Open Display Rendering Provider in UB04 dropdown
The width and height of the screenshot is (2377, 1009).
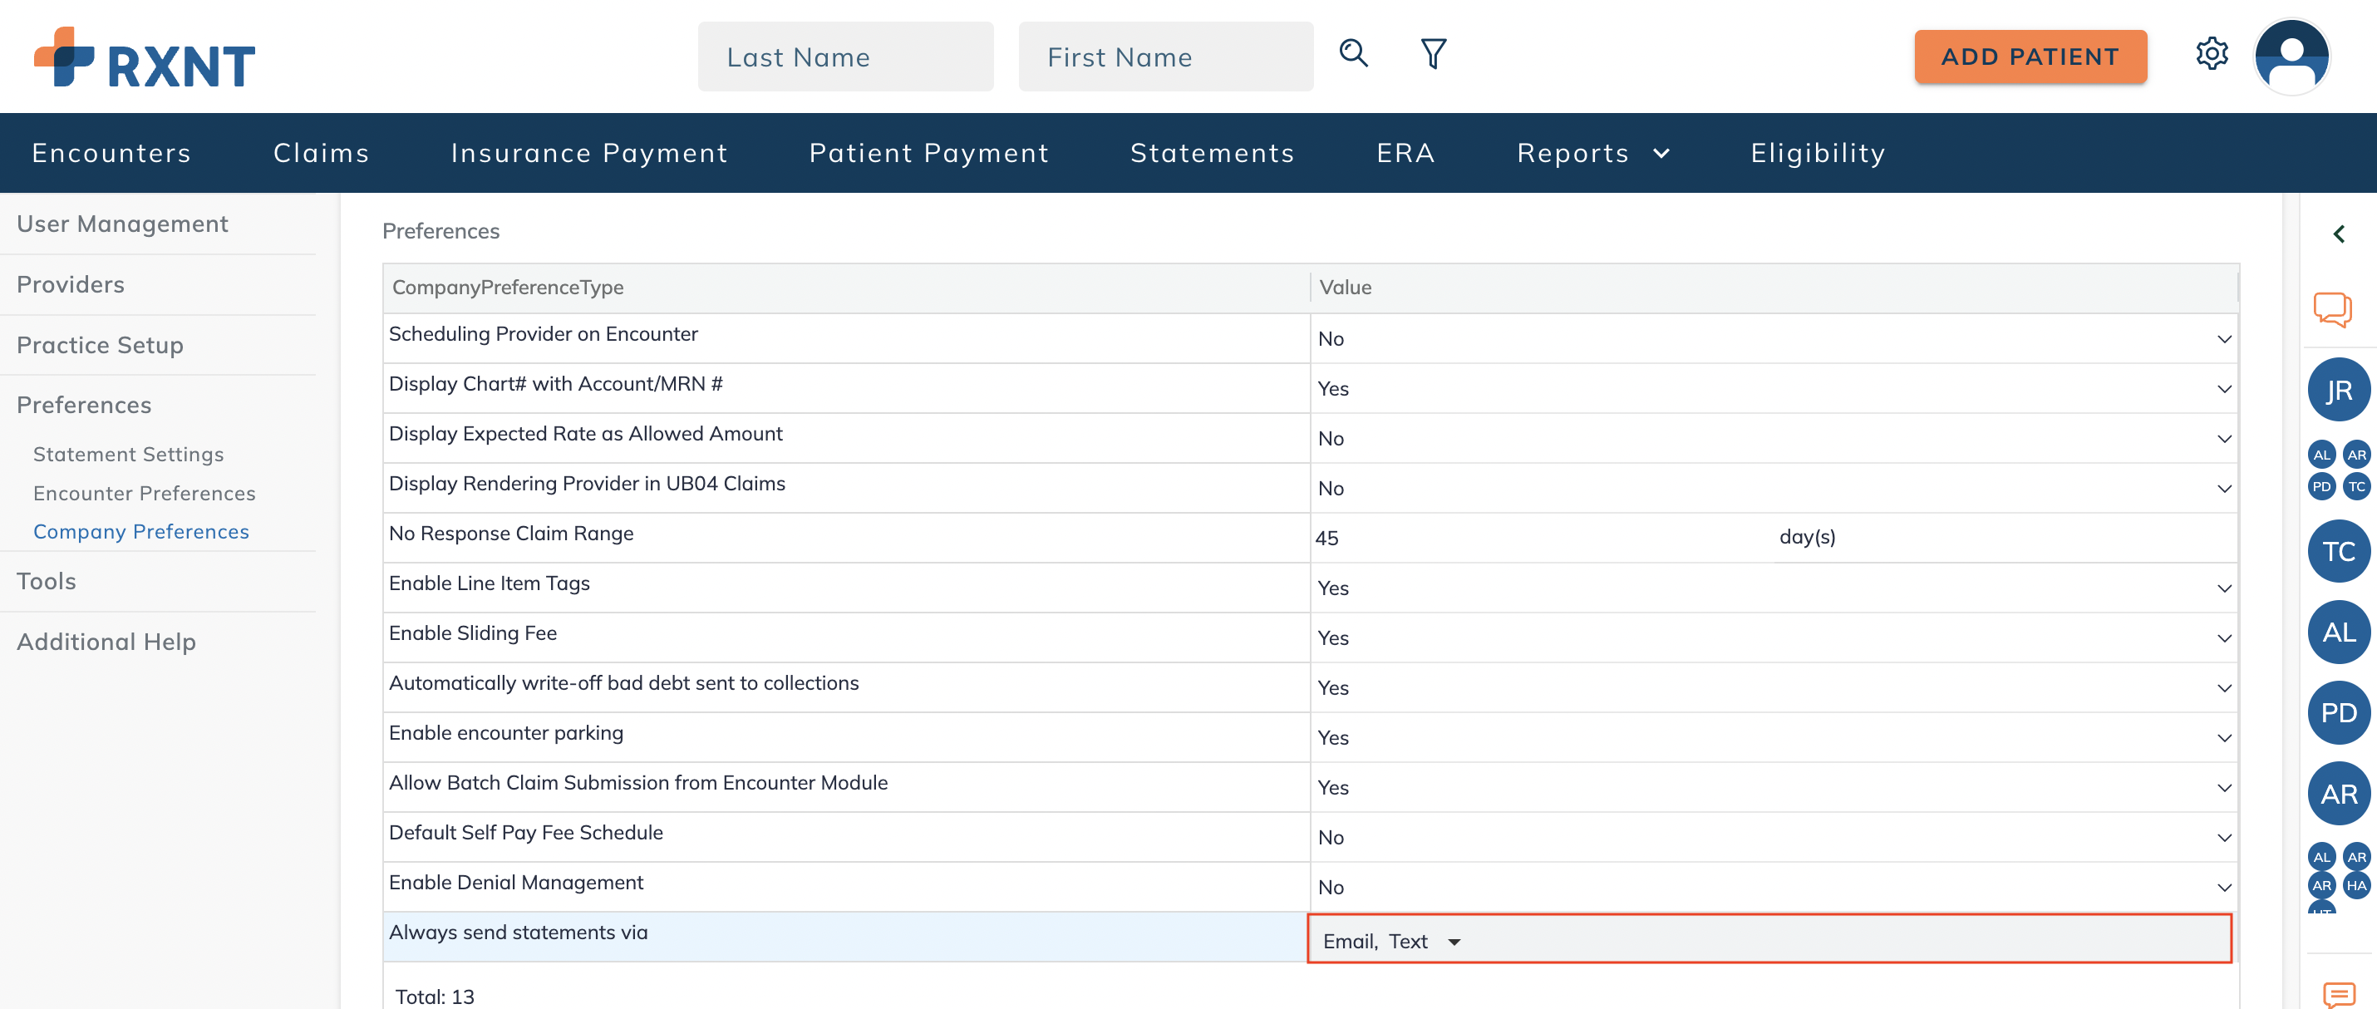tap(1774, 489)
